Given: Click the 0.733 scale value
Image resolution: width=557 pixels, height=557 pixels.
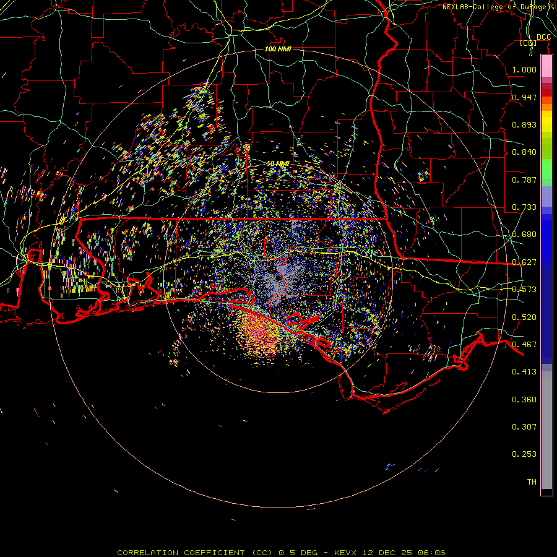Looking at the screenshot, I should click(524, 207).
